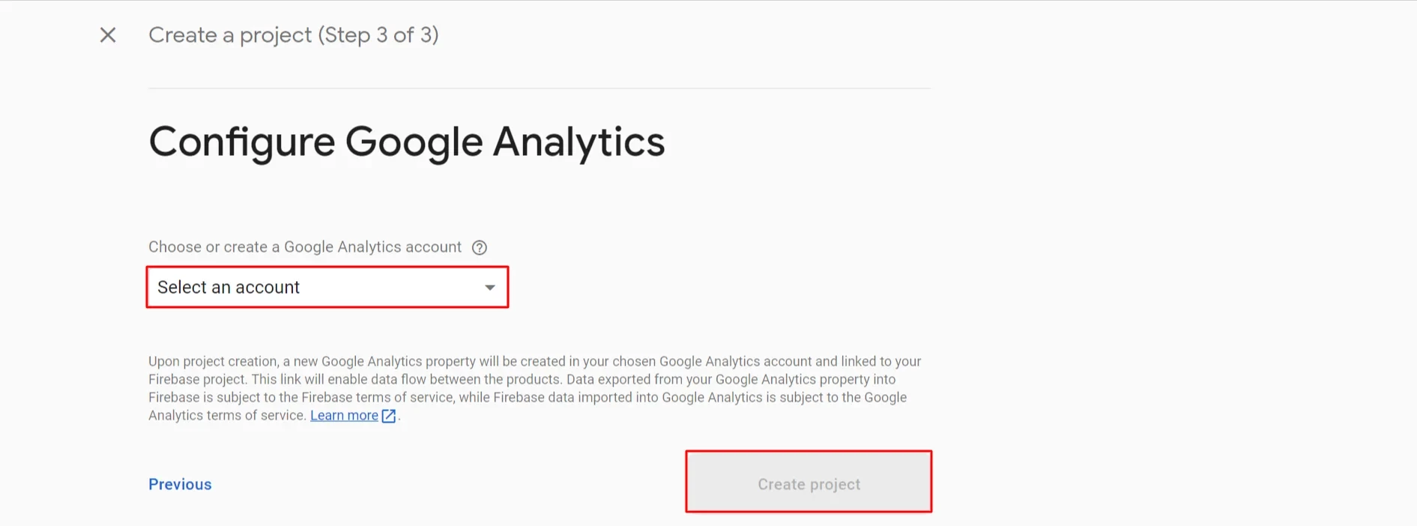Viewport: 1417px width, 526px height.
Task: Click the open-in-new-tab icon after Learn more
Action: click(388, 416)
